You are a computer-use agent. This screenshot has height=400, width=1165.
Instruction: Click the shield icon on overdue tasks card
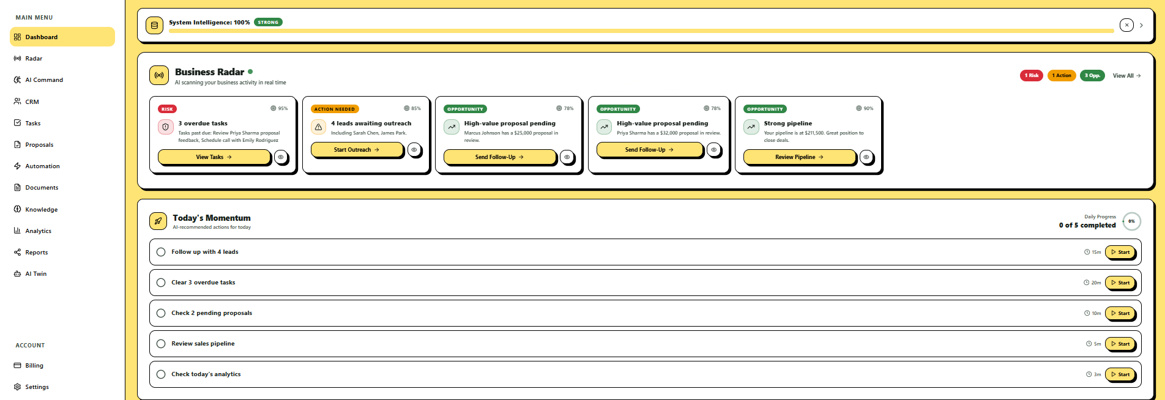[x=165, y=127]
